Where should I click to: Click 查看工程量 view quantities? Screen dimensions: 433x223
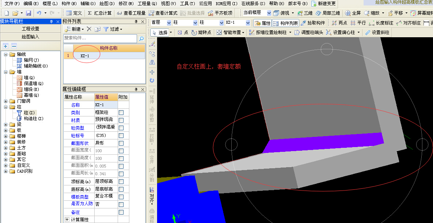click(x=131, y=13)
